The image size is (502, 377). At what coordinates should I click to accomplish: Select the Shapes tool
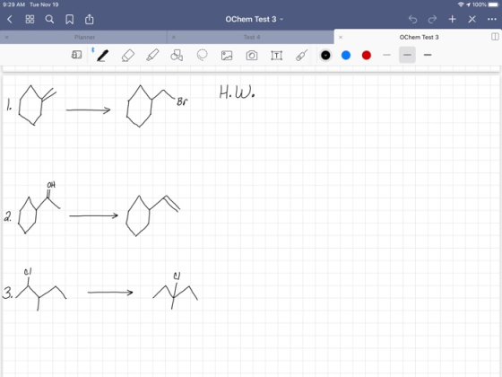coord(177,55)
